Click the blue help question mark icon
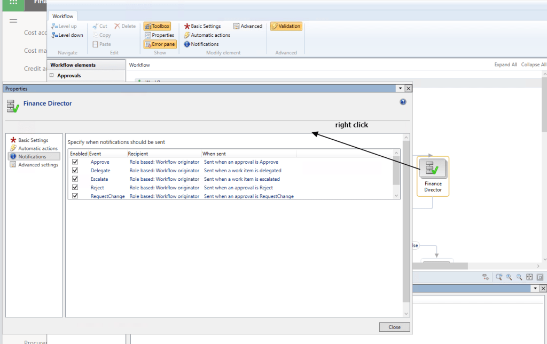The image size is (547, 344). point(403,102)
